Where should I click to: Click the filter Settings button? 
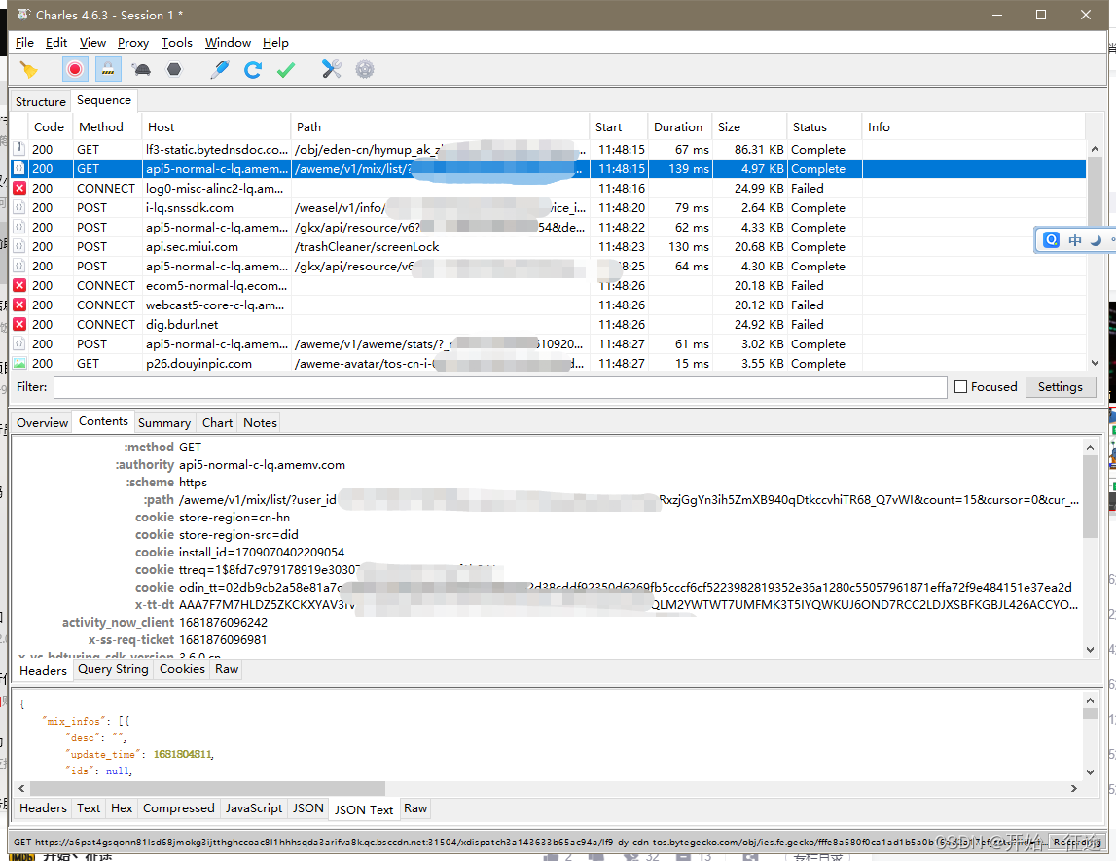pyautogui.click(x=1060, y=387)
